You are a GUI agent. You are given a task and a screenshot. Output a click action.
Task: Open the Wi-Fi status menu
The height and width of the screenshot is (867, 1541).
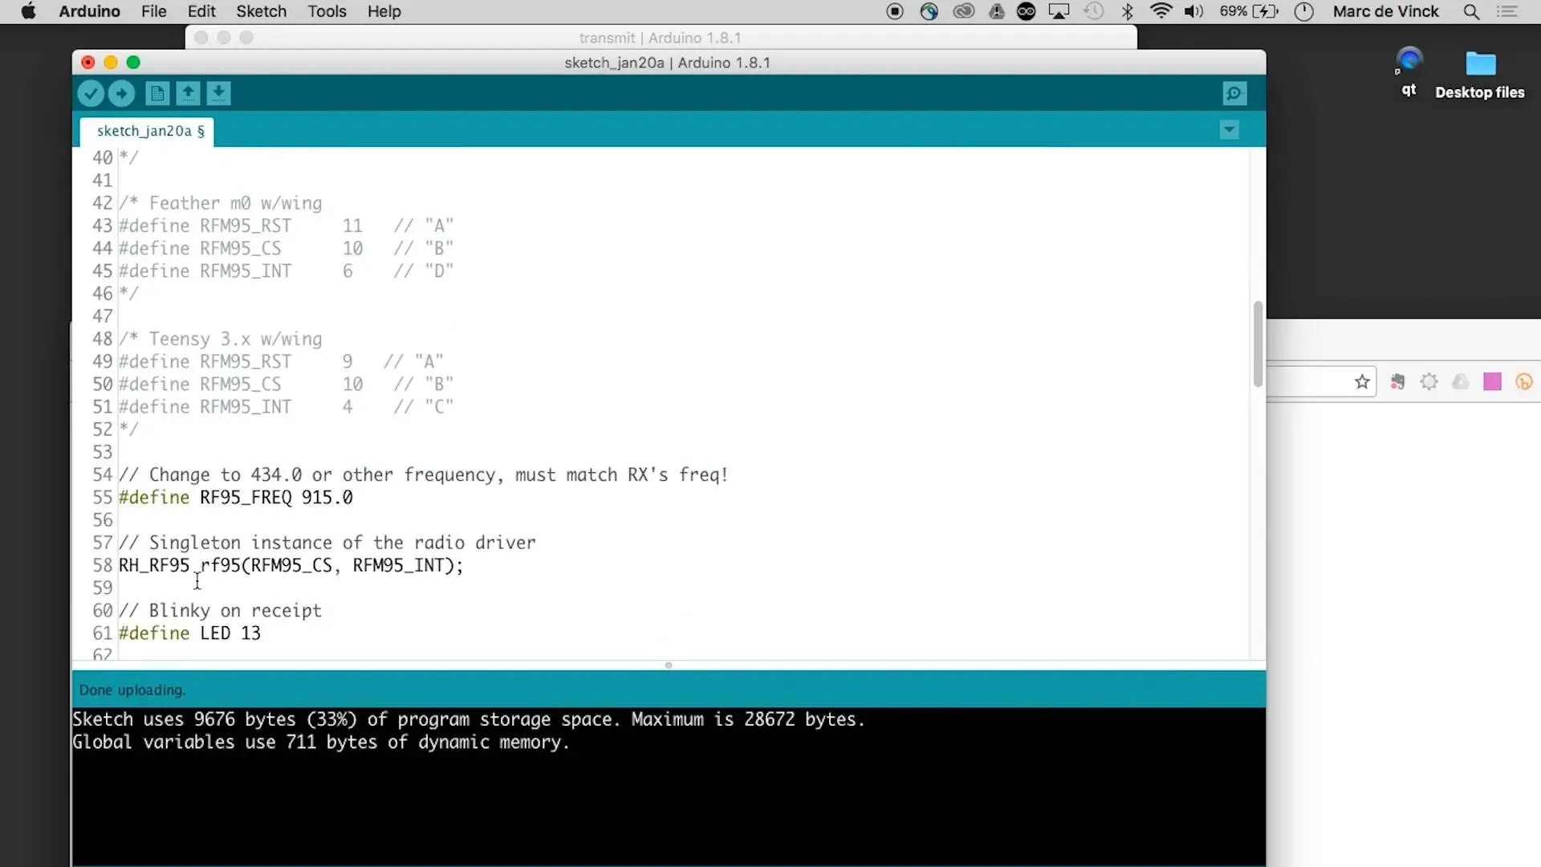1161,11
